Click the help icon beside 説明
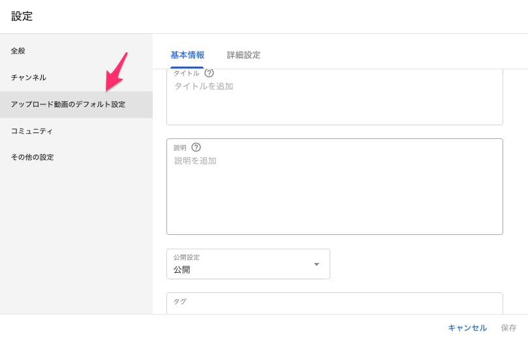 pos(196,147)
